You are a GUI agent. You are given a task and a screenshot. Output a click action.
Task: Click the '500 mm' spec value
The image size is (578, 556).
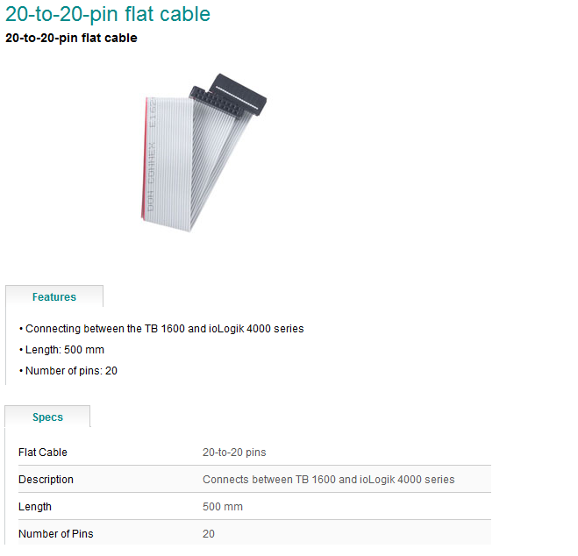(223, 507)
